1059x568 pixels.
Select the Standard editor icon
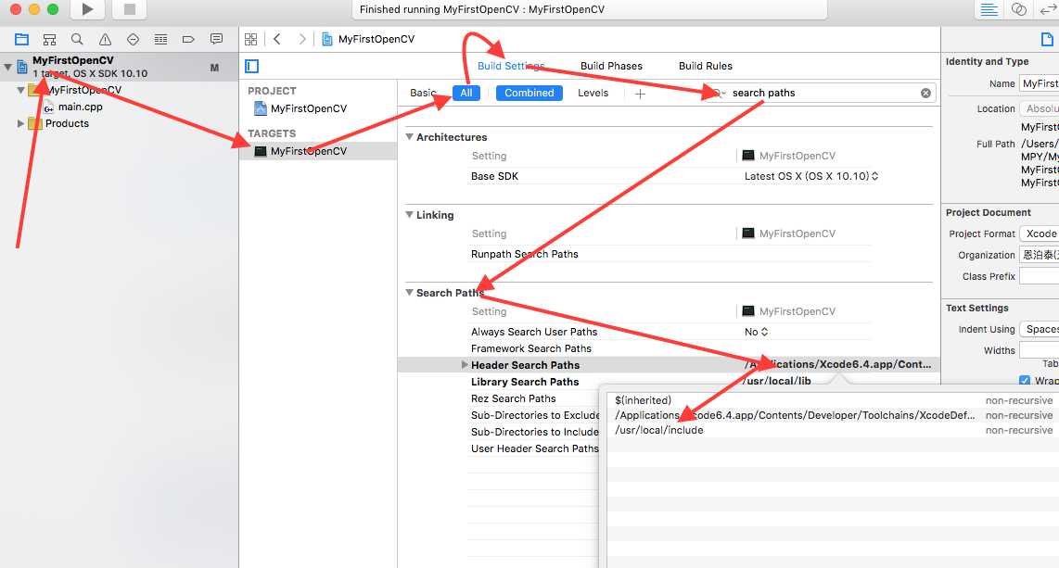989,9
